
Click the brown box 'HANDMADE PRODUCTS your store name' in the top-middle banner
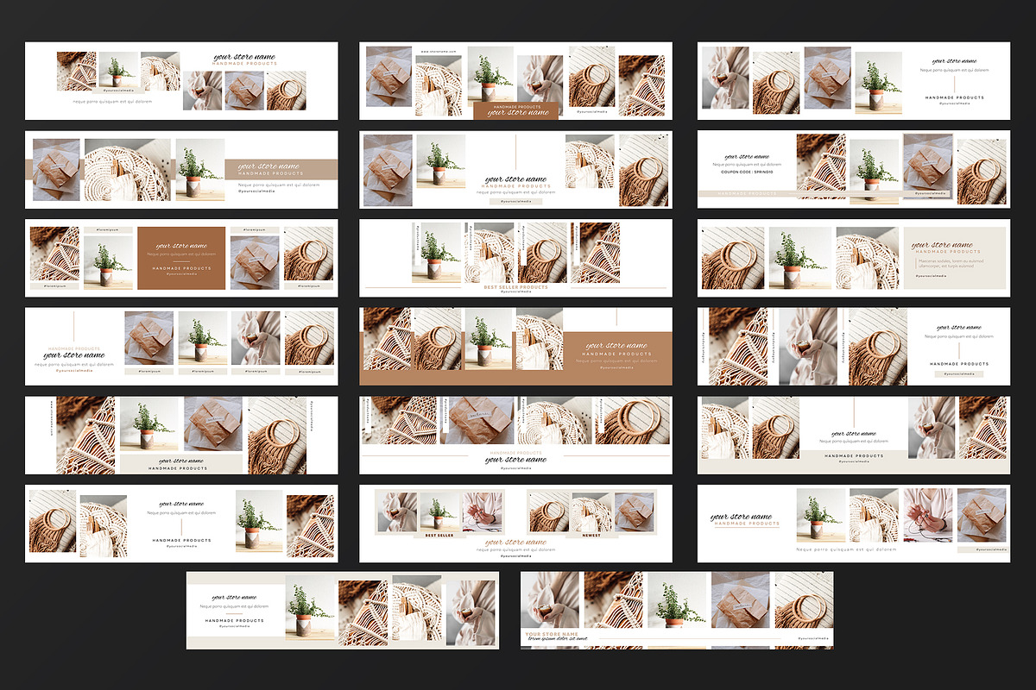click(x=515, y=110)
